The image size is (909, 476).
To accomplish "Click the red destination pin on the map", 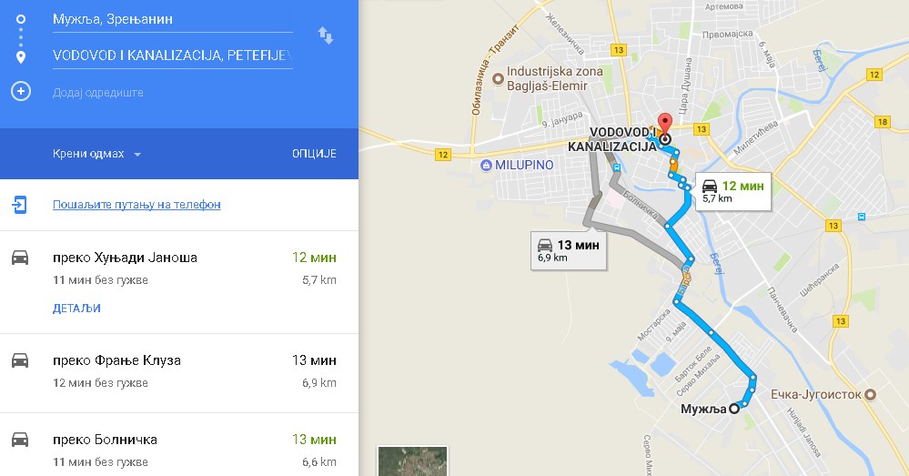I will click(x=665, y=125).
